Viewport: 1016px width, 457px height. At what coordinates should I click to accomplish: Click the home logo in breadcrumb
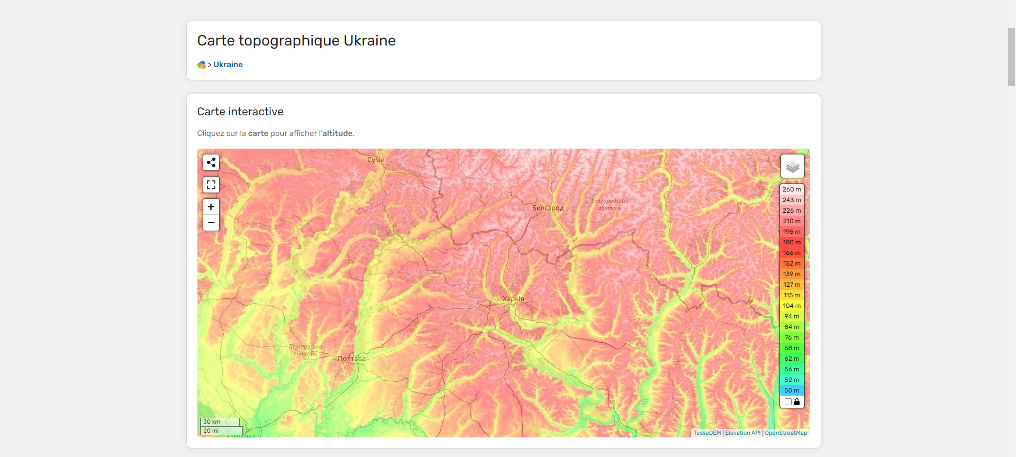pyautogui.click(x=202, y=65)
